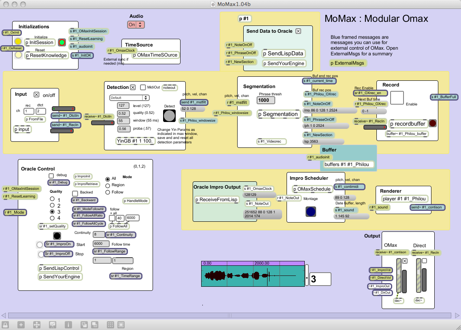Viewport: 461px width, 330px height.
Task: Open the p InitSession subpatcher
Action: pos(39,42)
